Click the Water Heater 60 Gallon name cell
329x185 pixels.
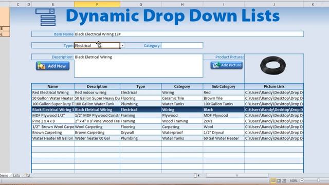pyautogui.click(x=52, y=138)
